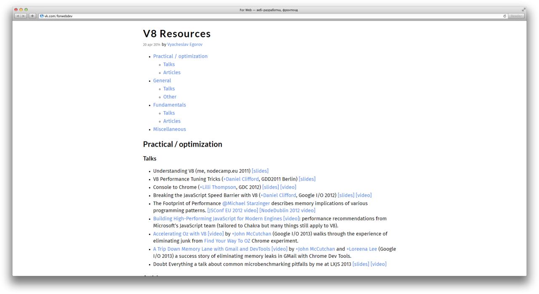The image size is (539, 294).
Task: Open Articles link under Practical / optimization
Action: (x=172, y=72)
